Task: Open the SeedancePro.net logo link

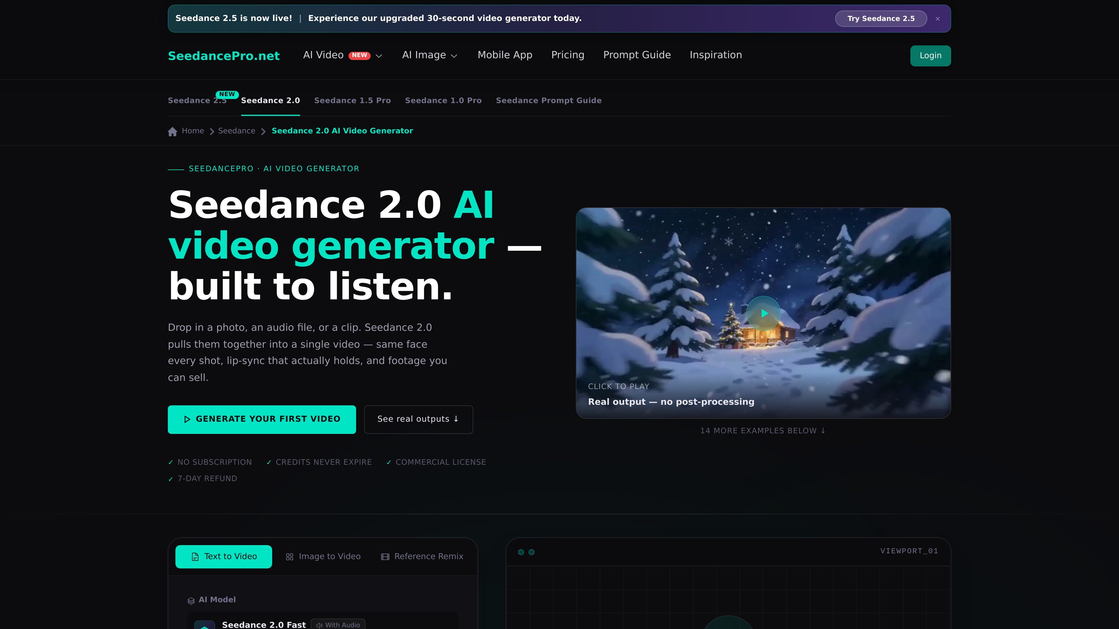Action: [224, 56]
